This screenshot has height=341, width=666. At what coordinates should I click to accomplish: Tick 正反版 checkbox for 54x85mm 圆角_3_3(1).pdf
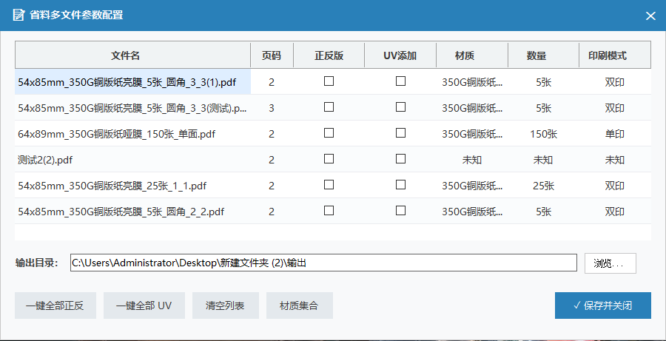[329, 81]
